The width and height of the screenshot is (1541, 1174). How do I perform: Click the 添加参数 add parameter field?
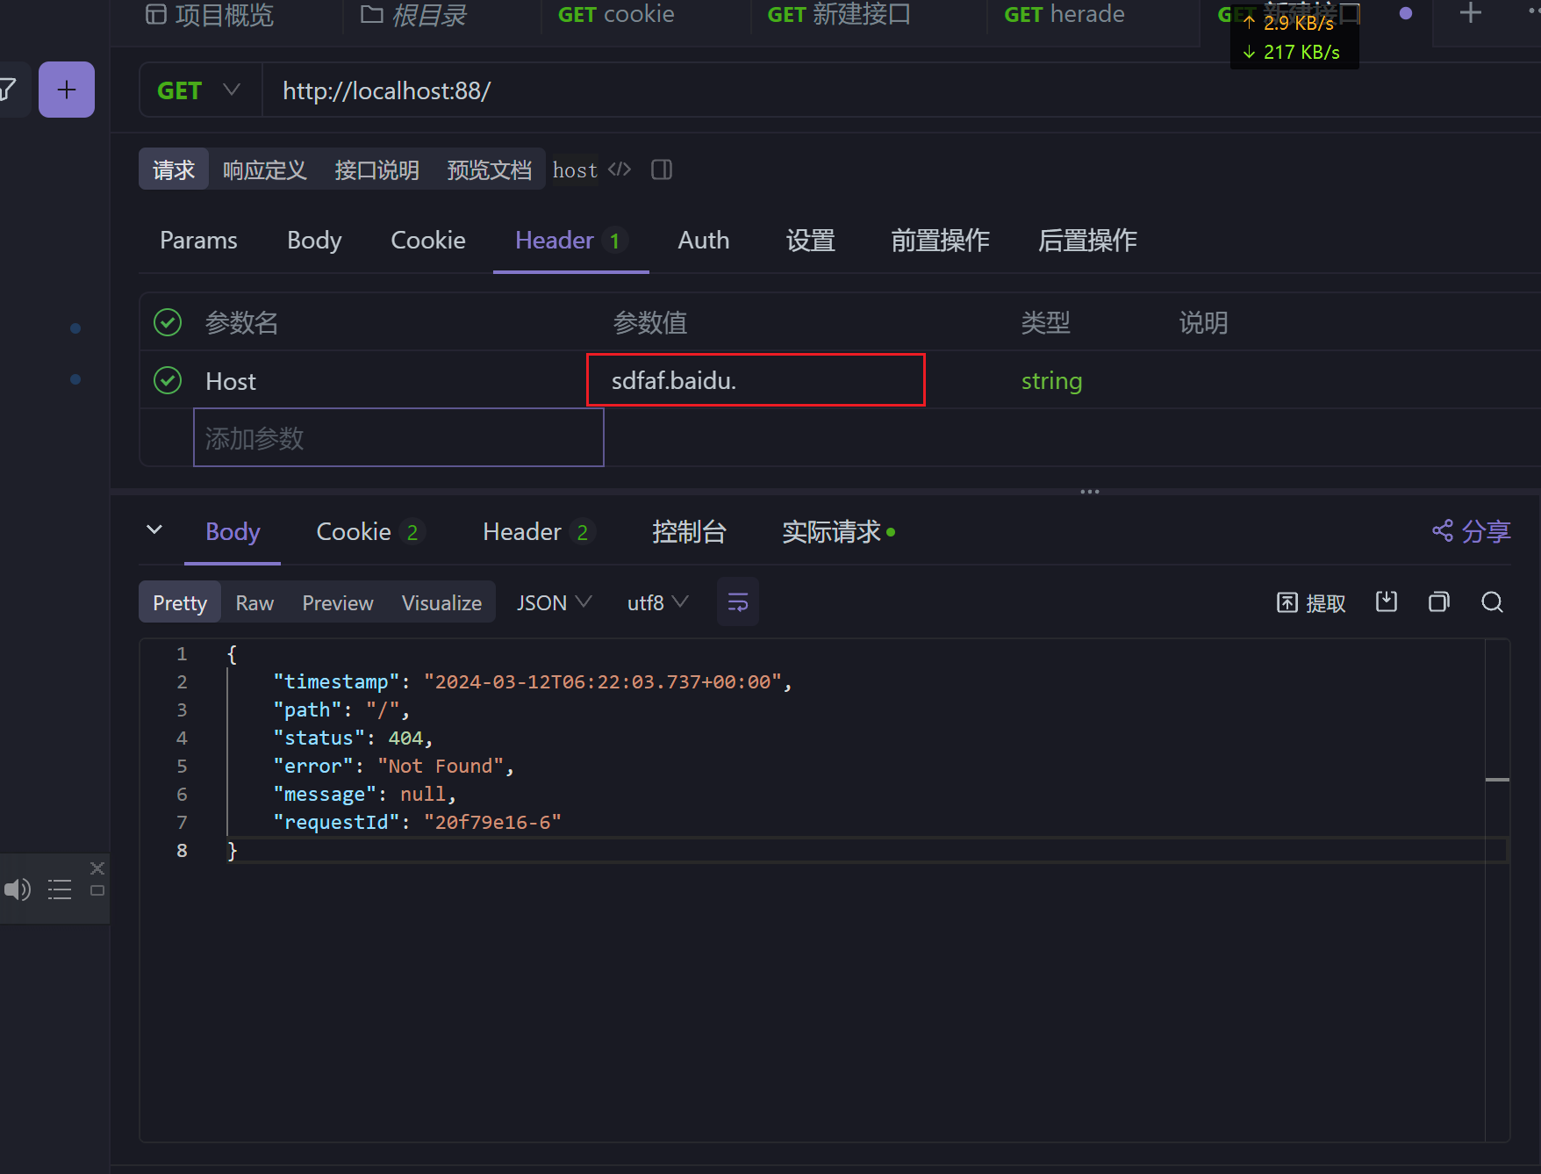(398, 437)
